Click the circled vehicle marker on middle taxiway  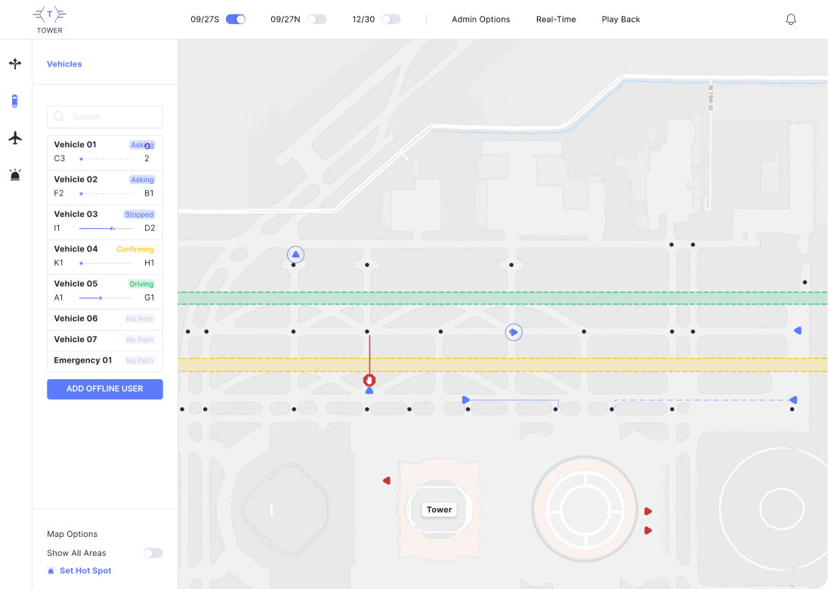tap(514, 332)
